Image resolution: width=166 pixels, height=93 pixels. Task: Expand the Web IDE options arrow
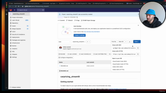[126, 42]
